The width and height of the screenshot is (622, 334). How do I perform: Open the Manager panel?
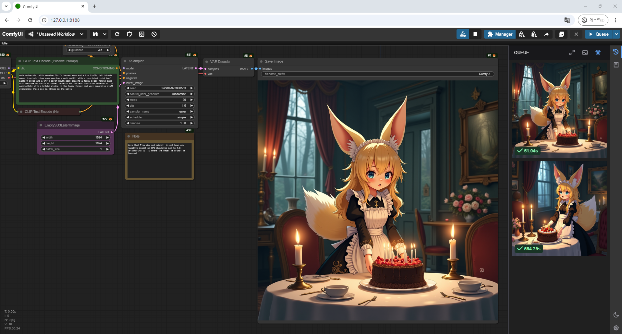[x=500, y=34]
